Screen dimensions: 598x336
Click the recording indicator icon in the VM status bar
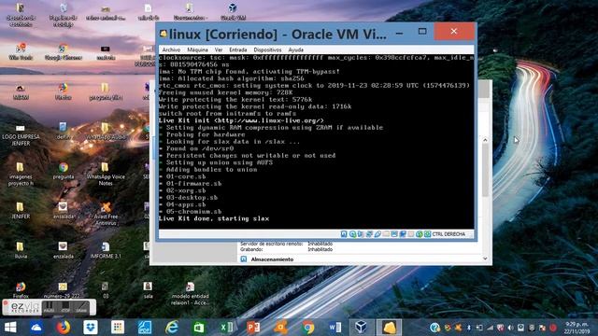click(x=403, y=234)
